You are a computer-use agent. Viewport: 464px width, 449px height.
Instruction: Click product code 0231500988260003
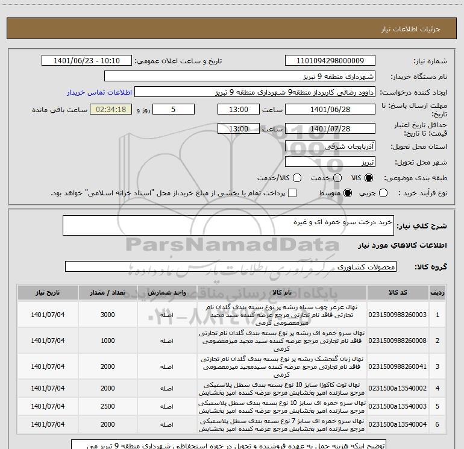(398, 315)
